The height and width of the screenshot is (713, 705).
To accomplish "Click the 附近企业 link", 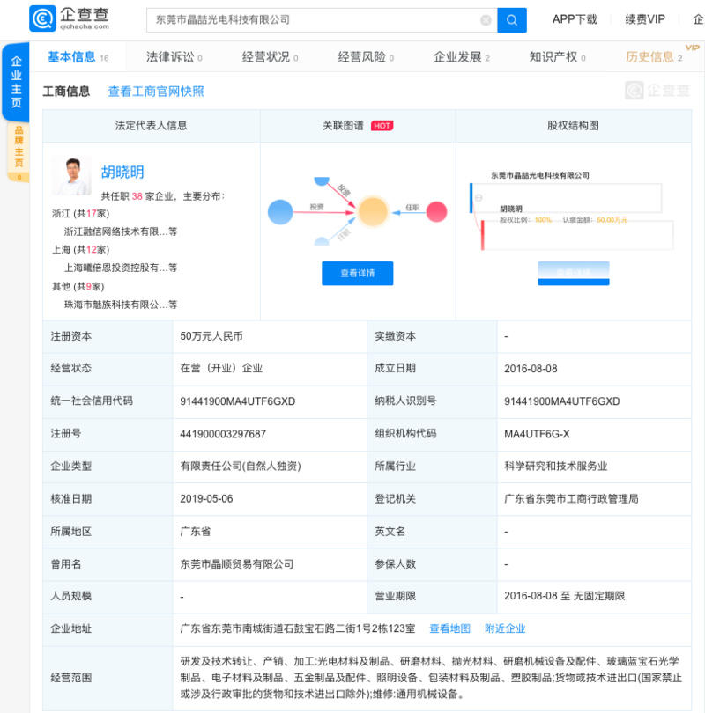I will click(505, 628).
